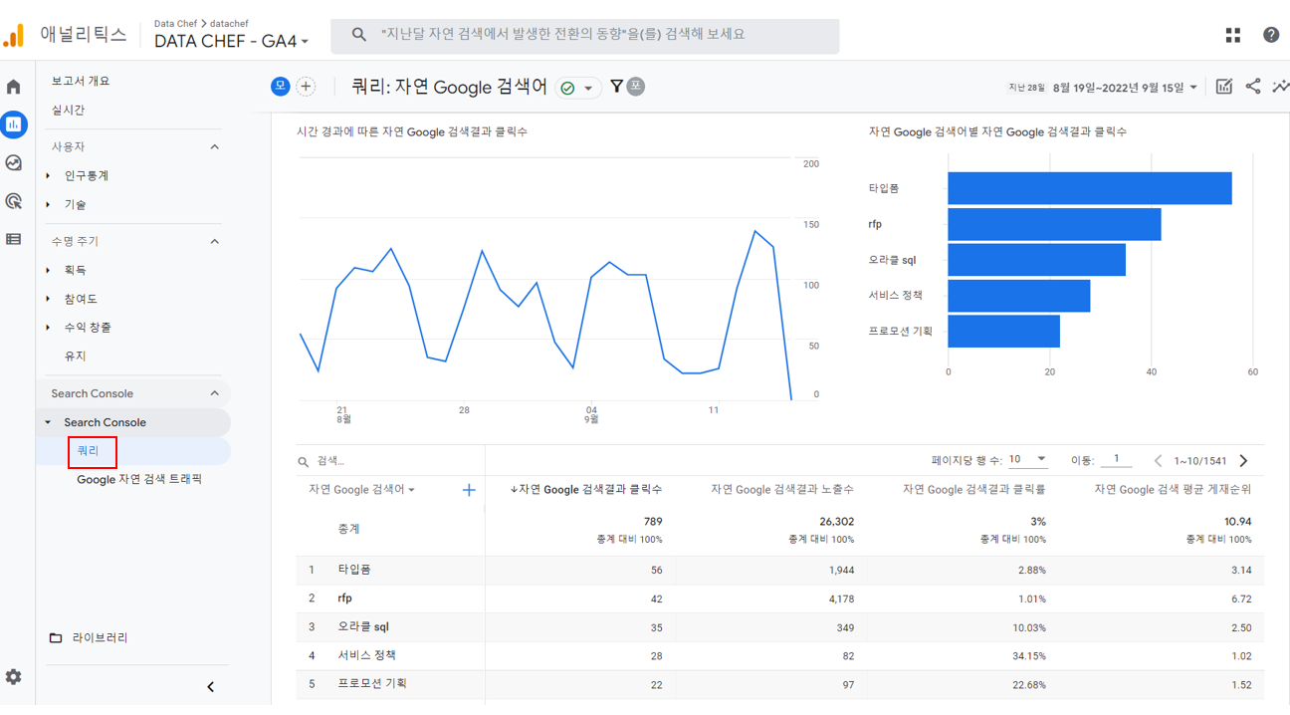1290x715 pixels.
Task: Open Reports icon in left rail
Action: (x=14, y=124)
